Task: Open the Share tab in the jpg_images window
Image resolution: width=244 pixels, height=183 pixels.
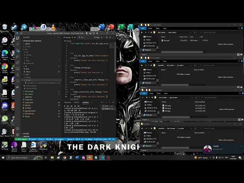Action: [159, 93]
